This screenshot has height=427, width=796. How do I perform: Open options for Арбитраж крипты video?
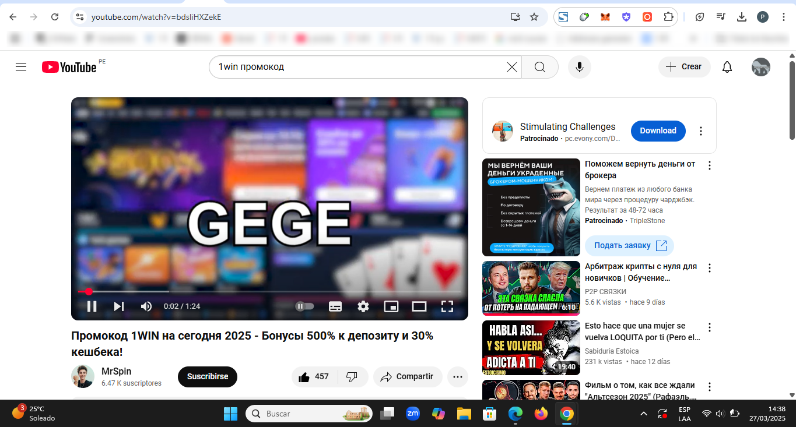(710, 268)
